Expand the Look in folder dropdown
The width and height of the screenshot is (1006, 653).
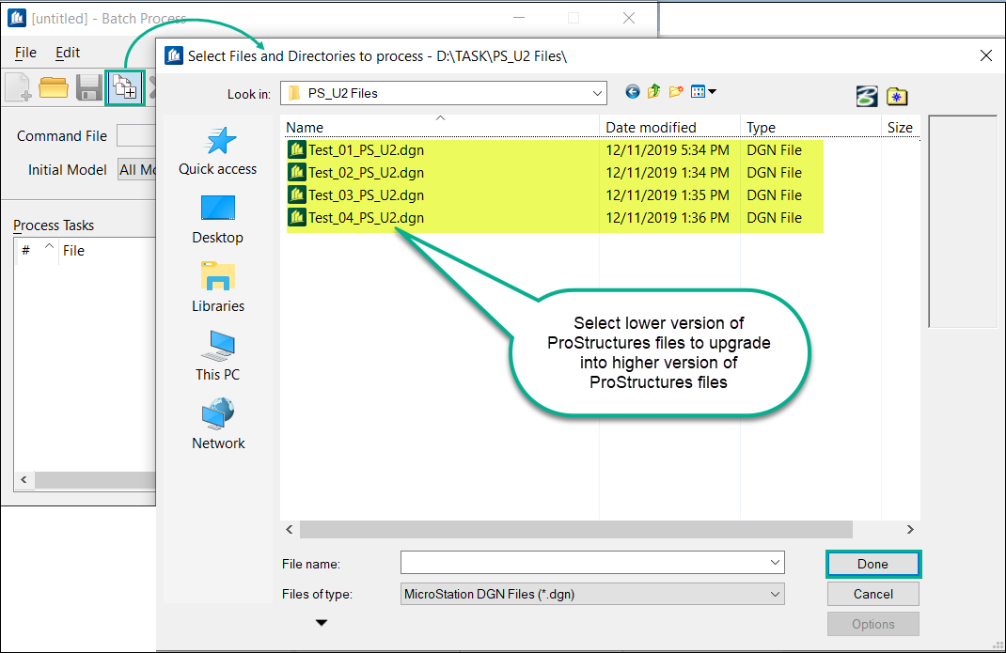[x=597, y=94]
